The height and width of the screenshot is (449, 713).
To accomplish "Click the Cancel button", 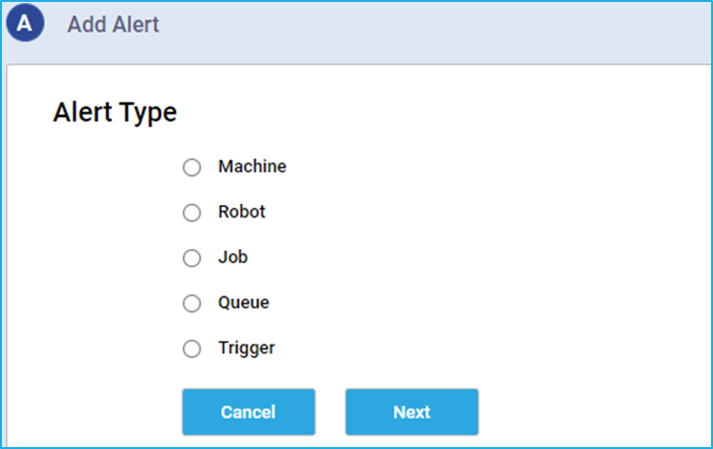I will [249, 412].
